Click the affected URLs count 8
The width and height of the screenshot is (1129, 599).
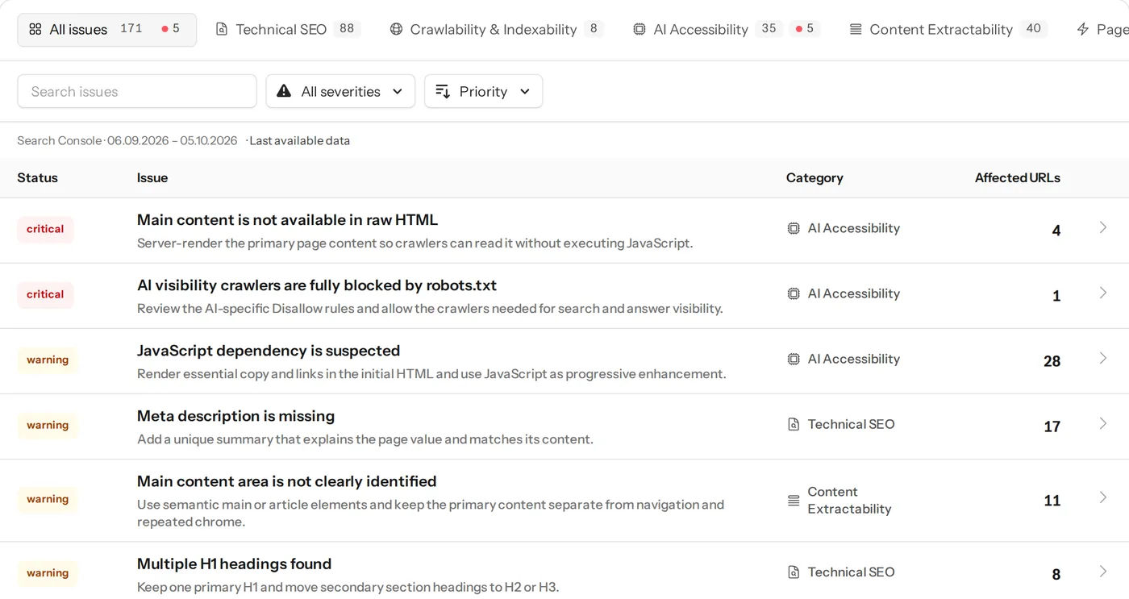[1056, 575]
